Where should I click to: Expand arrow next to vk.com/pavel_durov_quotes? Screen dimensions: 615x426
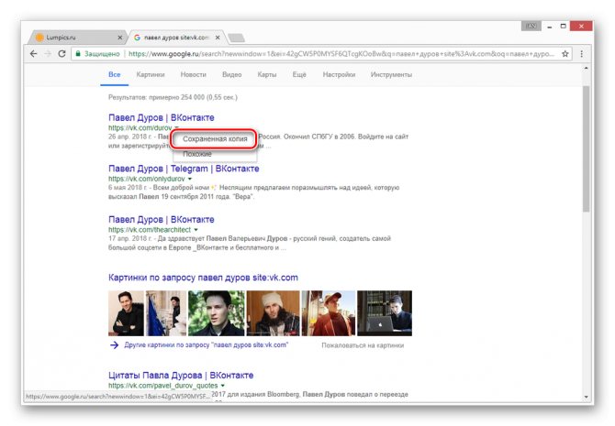[x=223, y=386]
